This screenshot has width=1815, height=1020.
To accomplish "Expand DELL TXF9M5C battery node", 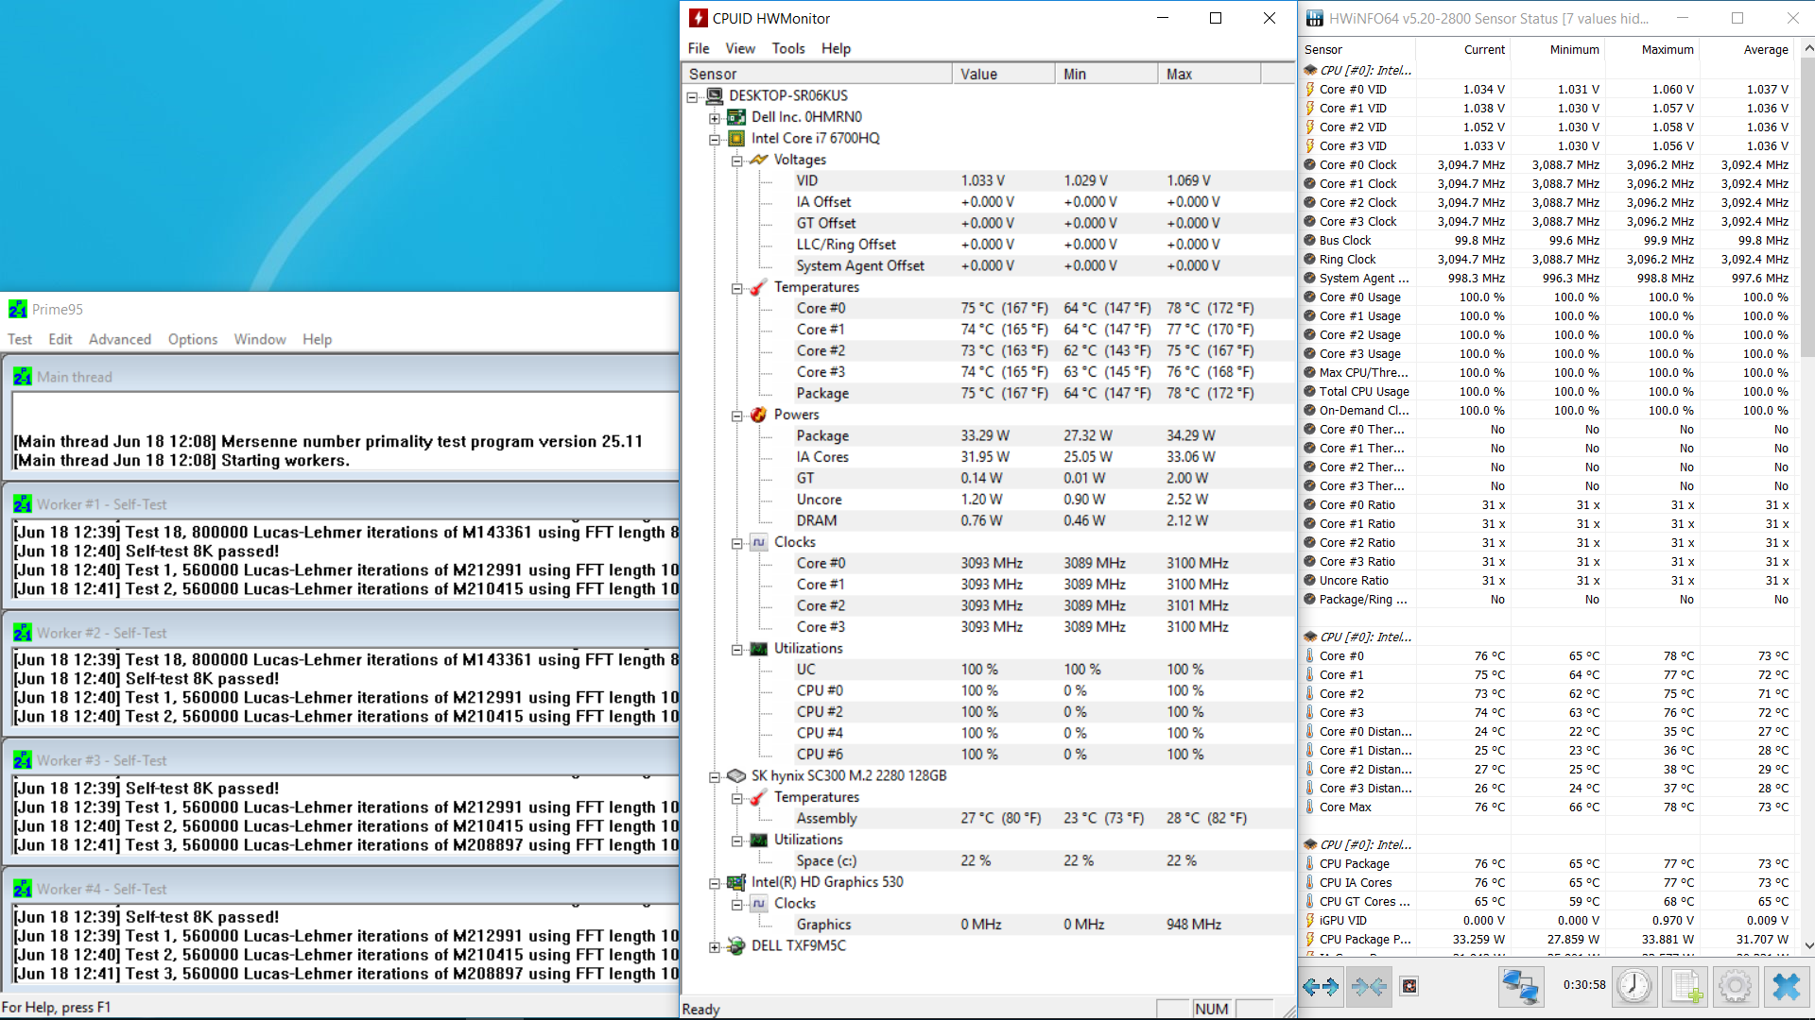I will coord(716,946).
